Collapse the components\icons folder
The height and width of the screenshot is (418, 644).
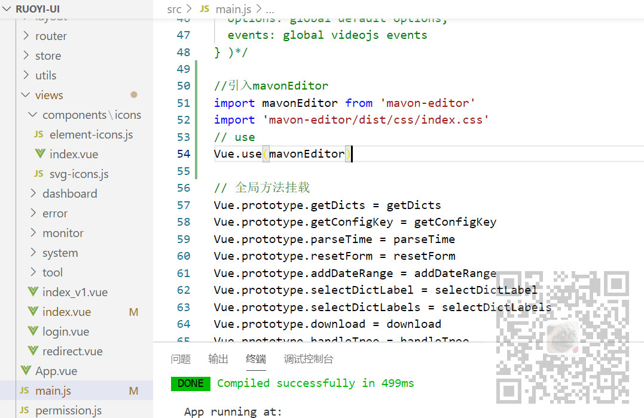(x=33, y=115)
